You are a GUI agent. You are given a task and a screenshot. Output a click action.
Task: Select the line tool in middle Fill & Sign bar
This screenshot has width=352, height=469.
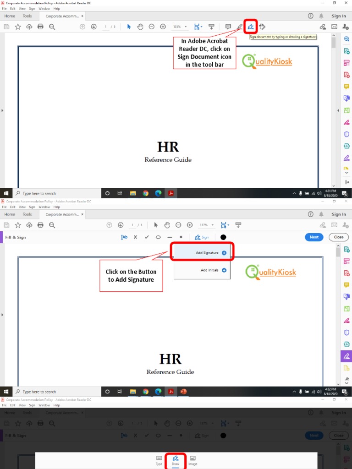click(x=170, y=237)
